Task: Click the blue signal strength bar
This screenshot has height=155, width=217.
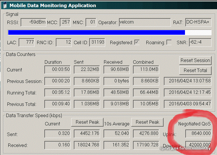Action: pos(97,32)
